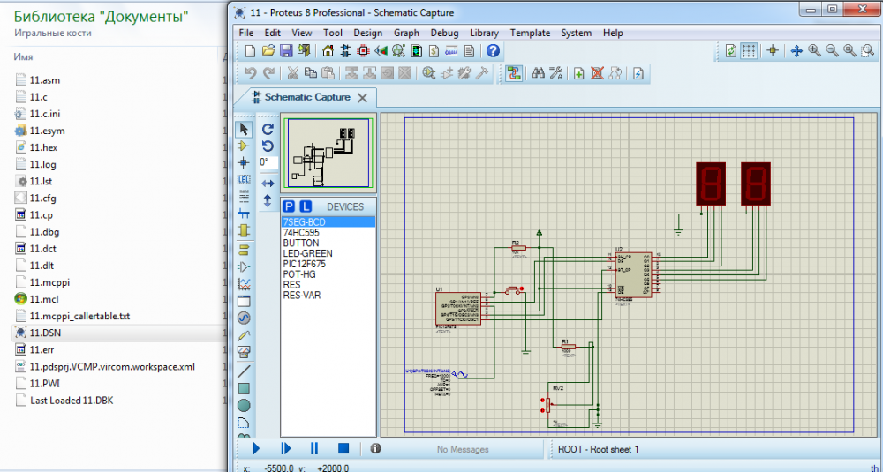Click the vertical mirror flip icon
Viewport: 883px width, 472px height.
click(268, 200)
